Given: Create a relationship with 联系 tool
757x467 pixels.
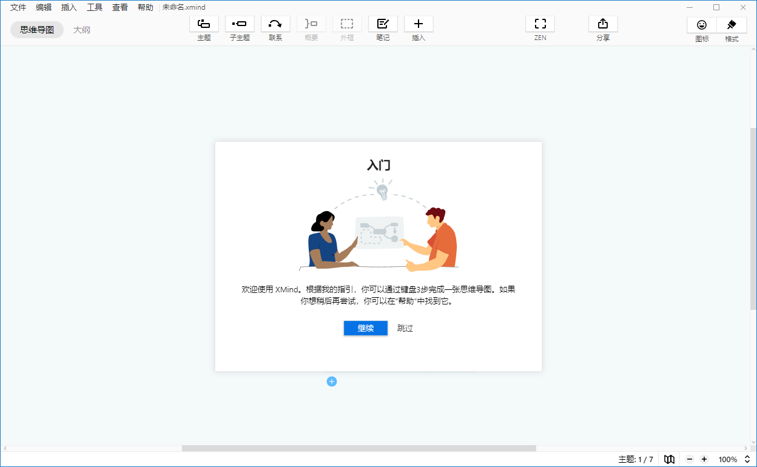Looking at the screenshot, I should pyautogui.click(x=275, y=24).
